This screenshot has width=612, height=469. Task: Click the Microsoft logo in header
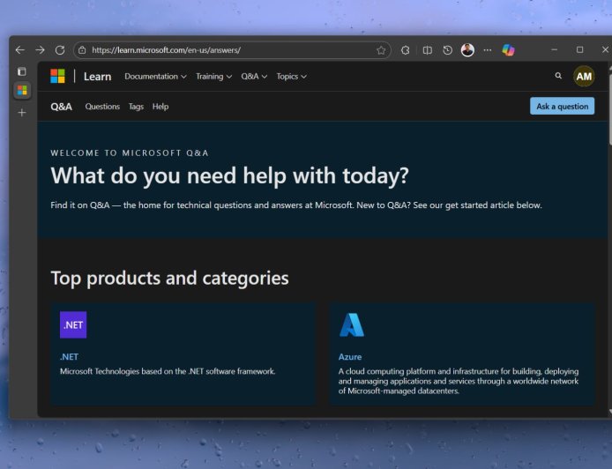(57, 77)
